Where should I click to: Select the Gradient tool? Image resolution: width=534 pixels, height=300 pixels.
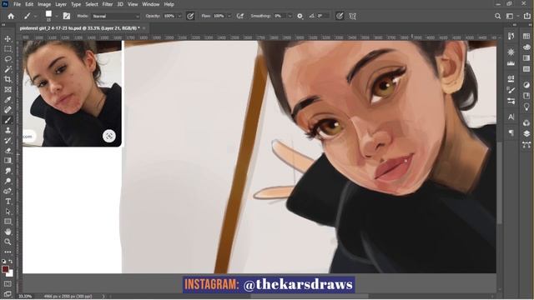click(8, 161)
